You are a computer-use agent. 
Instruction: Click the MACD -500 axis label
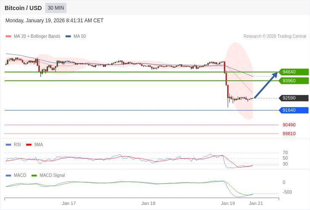pos(287,192)
